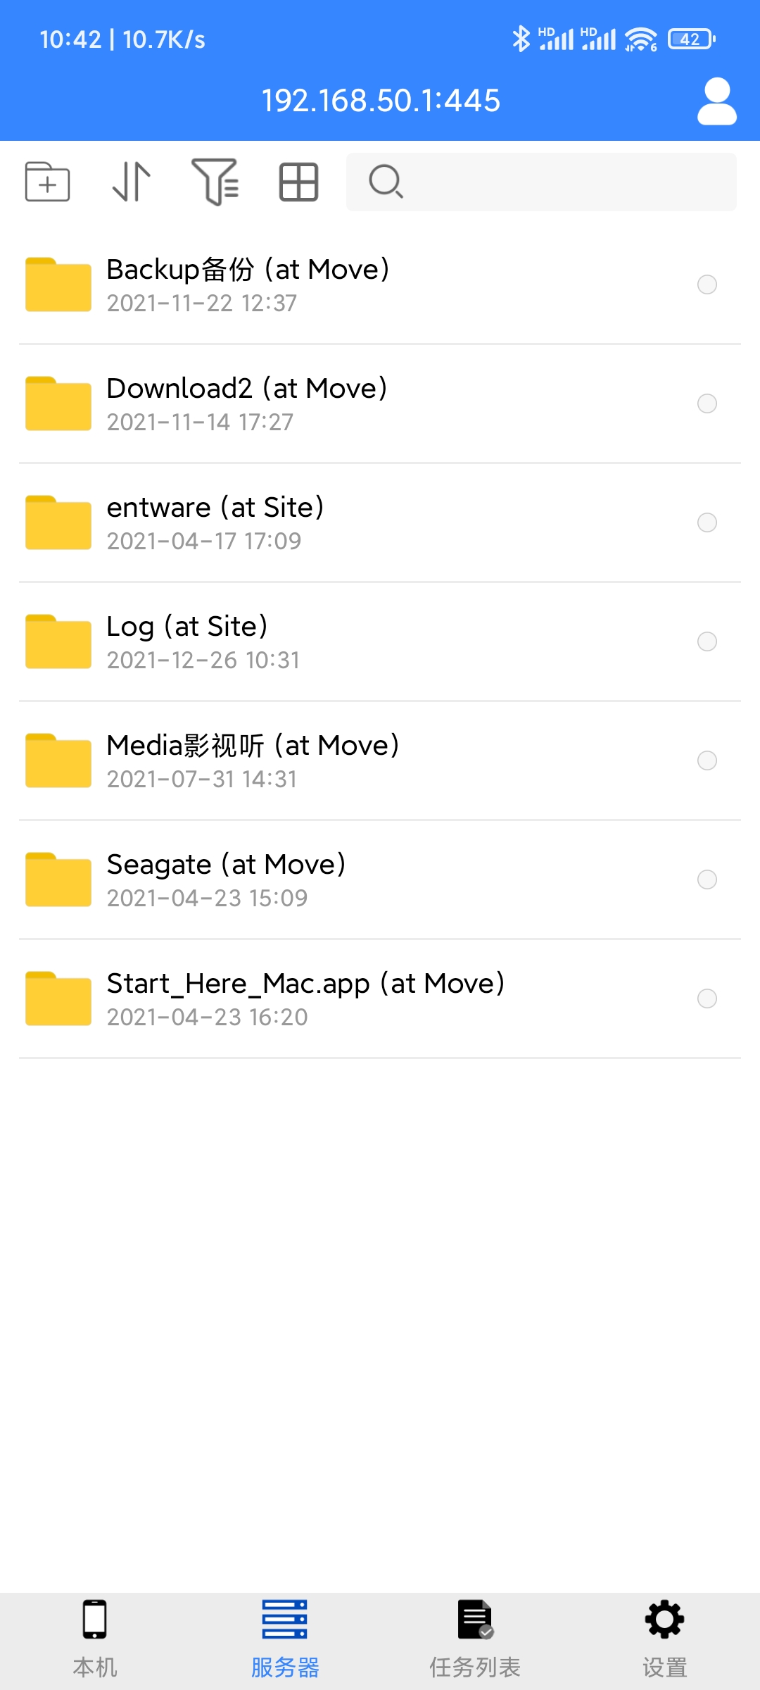Screen dimensions: 760x1690
Task: Open the filter list icon
Action: 215,182
